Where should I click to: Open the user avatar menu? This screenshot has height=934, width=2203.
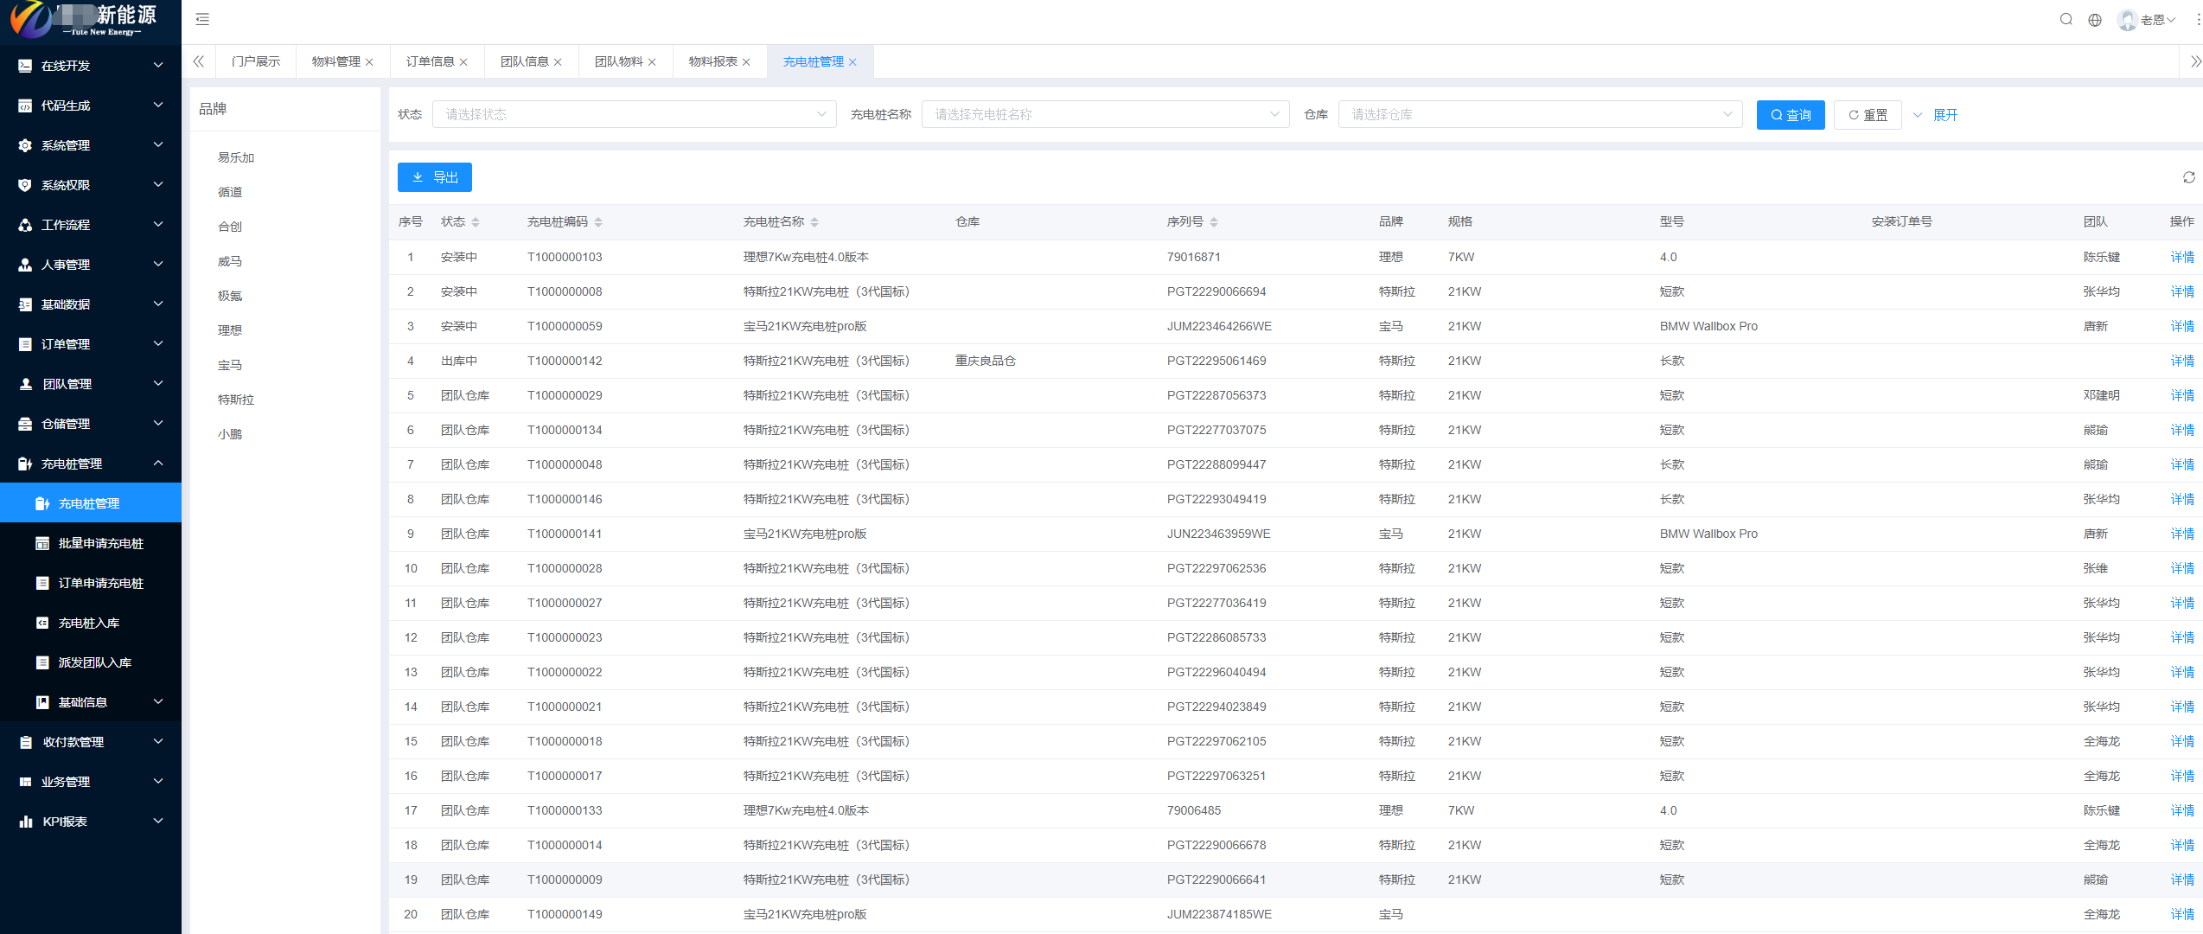(x=2147, y=20)
